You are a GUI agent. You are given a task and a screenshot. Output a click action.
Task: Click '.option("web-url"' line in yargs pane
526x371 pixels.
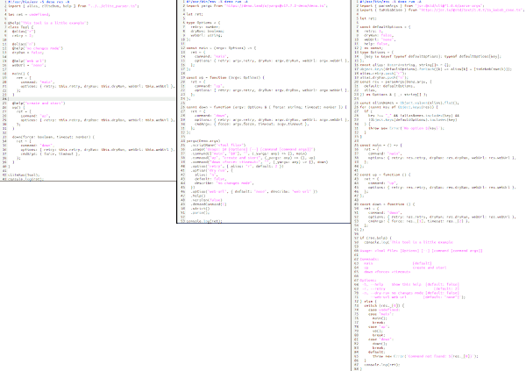[254, 192]
